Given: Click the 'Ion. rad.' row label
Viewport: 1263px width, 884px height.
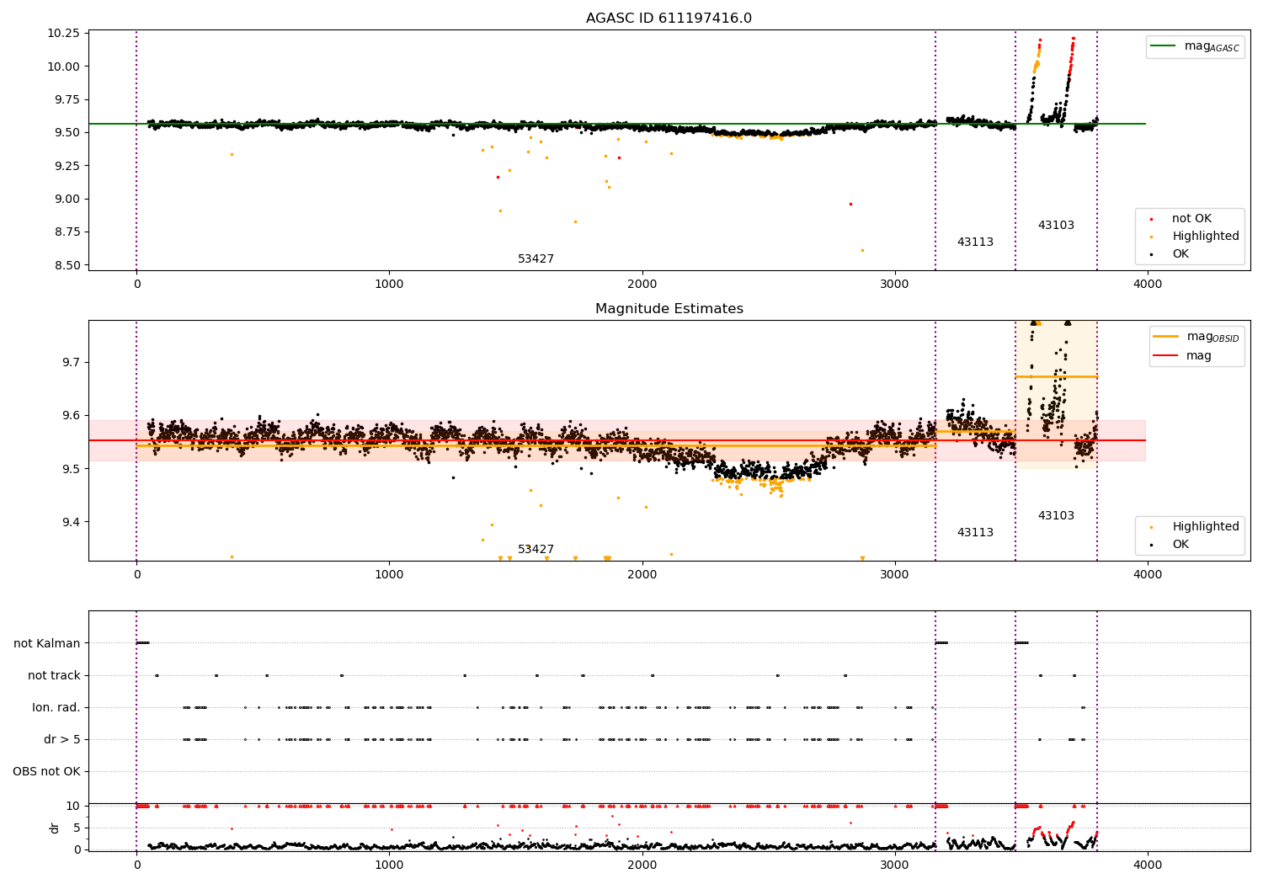Looking at the screenshot, I should (x=56, y=707).
